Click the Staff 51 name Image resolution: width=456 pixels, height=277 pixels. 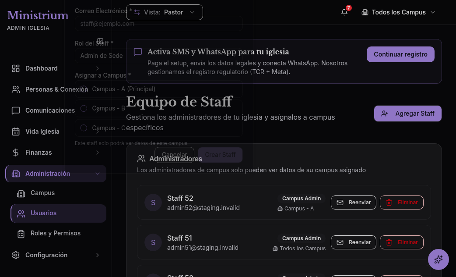(x=179, y=238)
